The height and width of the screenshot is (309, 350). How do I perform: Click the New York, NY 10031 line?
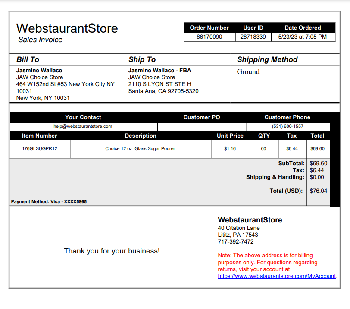tap(43, 98)
